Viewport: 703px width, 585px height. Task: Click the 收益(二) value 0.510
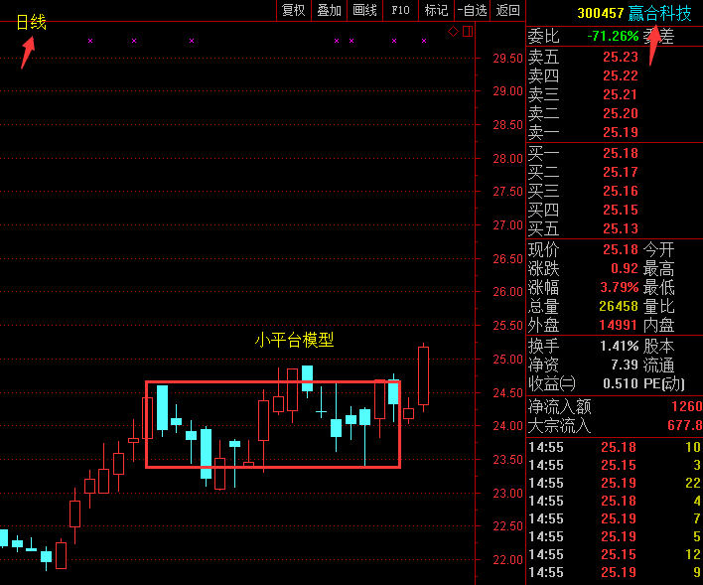[x=620, y=383]
